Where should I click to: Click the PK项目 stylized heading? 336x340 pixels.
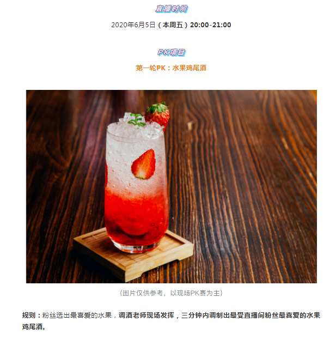coord(171,52)
